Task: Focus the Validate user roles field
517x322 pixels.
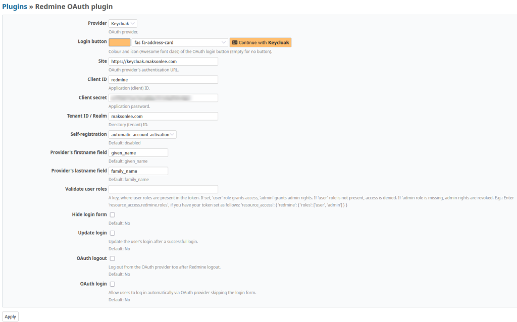Action: click(x=163, y=189)
